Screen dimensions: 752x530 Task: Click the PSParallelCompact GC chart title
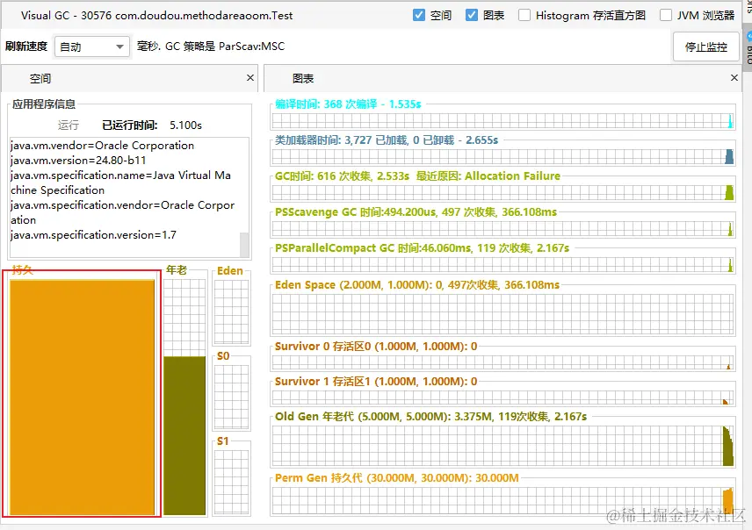click(422, 248)
